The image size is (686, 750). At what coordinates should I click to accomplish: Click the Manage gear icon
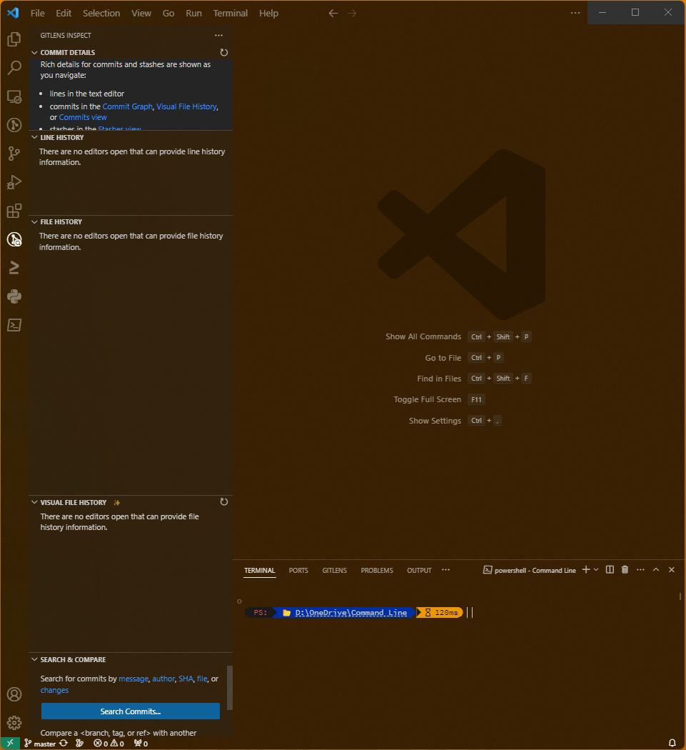(14, 722)
